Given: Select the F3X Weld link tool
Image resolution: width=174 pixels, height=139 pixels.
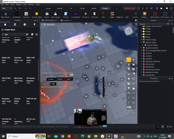Looking at the screenshot, I should coord(134,83).
